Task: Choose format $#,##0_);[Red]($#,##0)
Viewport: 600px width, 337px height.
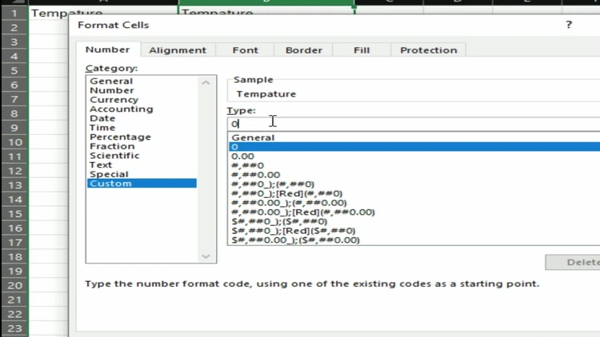Action: (x=414, y=231)
